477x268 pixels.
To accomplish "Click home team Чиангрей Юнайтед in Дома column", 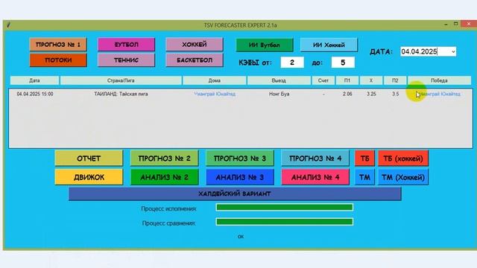I will tap(215, 95).
